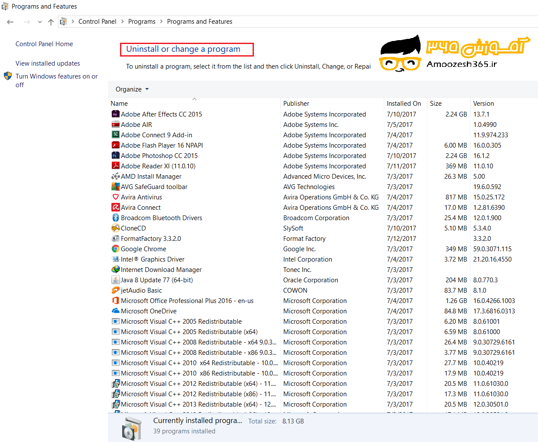The width and height of the screenshot is (538, 442).
Task: Select the Java 8 Update 77 icon
Action: coord(115,280)
